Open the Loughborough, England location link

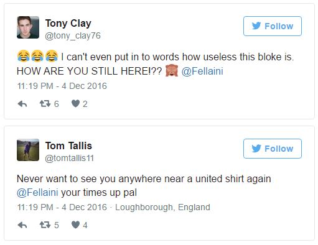(x=162, y=207)
